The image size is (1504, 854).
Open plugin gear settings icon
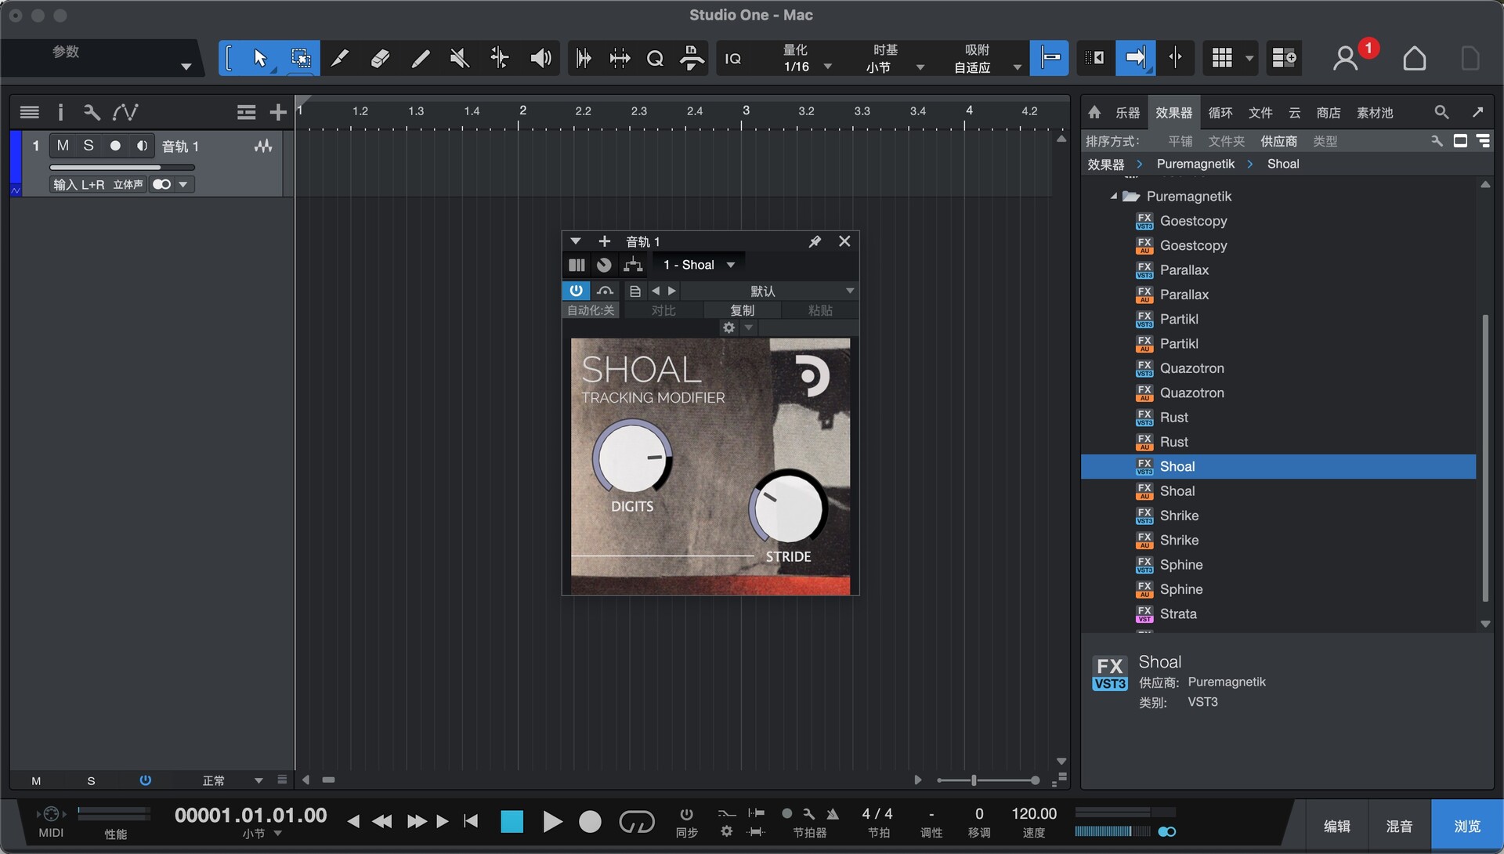point(729,327)
